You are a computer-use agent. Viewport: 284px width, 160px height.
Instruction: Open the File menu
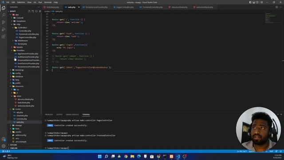pos(8,2)
